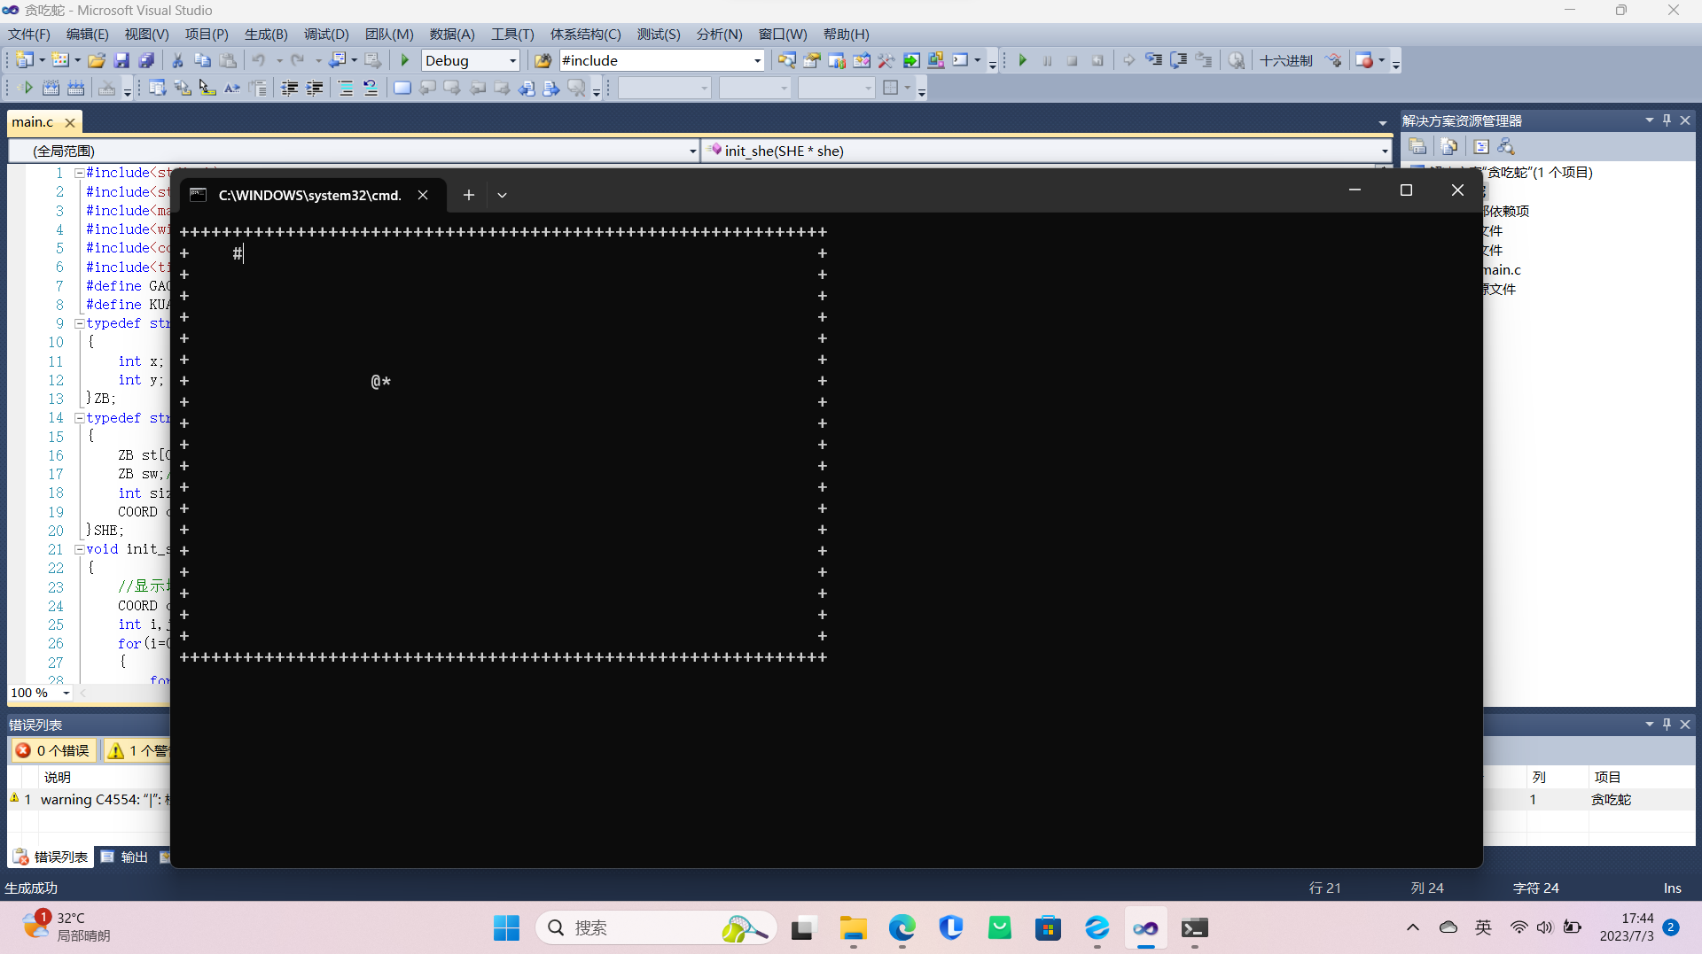
Task: Click the 说明 column header in error list
Action: (x=58, y=777)
